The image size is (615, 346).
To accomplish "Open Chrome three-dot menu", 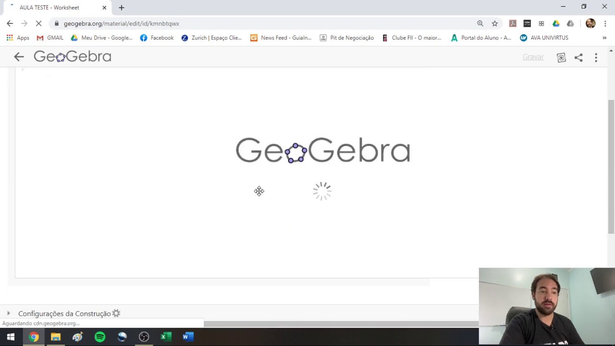I will (605, 23).
